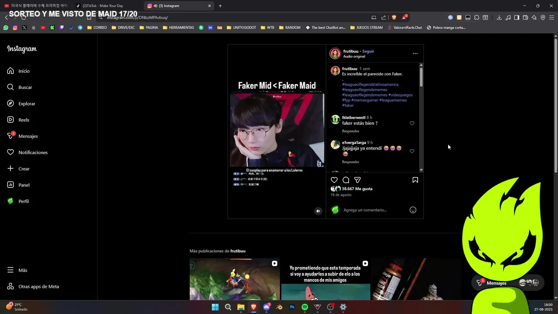Like the post with heart icon
558x314 pixels.
(x=334, y=180)
